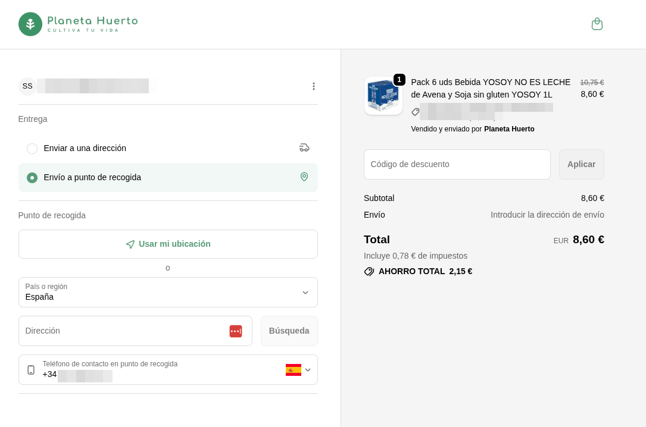Screen dimensions: 646x427
Task: Click the SS account avatar
Action: (x=27, y=86)
